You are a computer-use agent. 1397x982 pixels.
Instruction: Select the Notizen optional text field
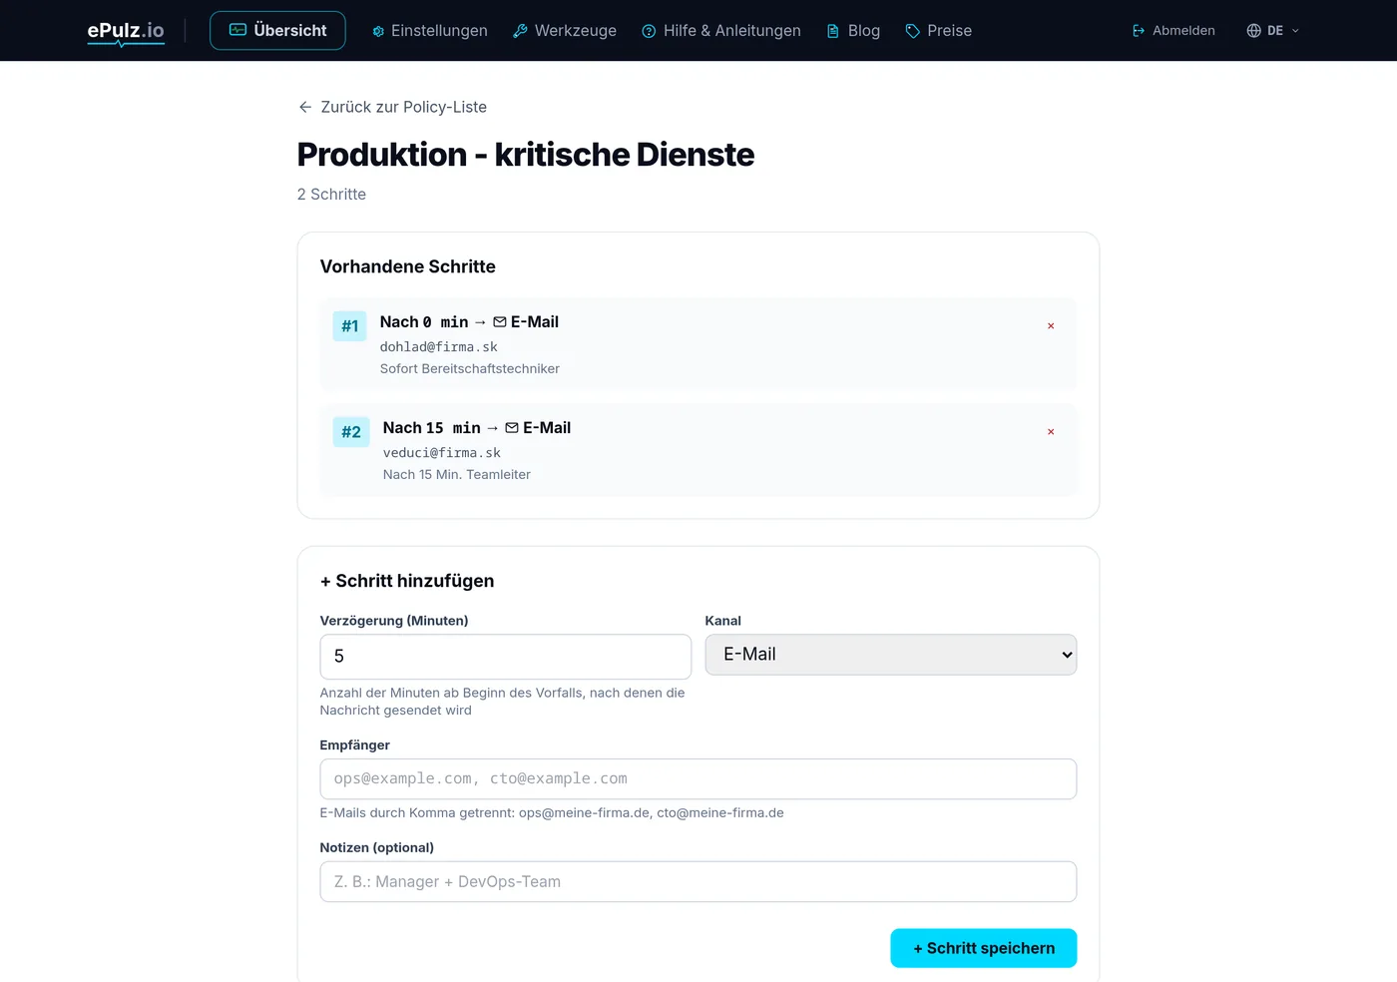pyautogui.click(x=698, y=882)
